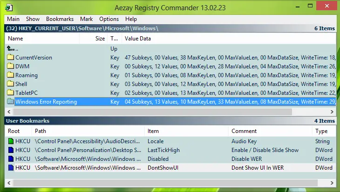Click right arrow of registry list scrollbar
This screenshot has width=340, height=192.
(332, 112)
